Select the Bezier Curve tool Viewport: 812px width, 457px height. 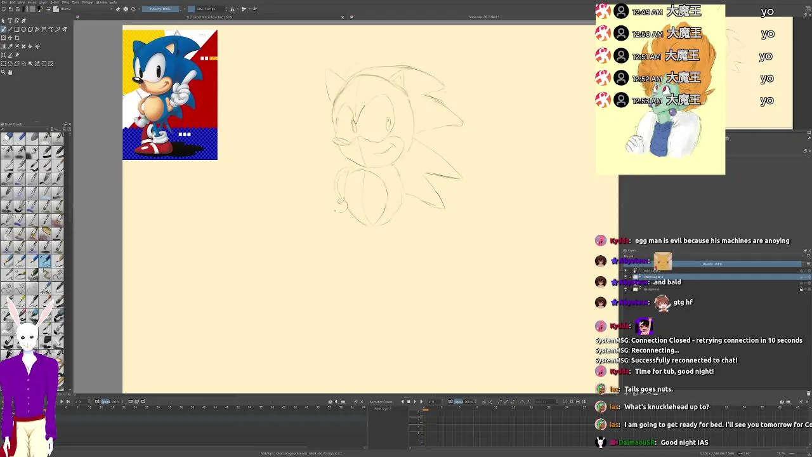point(44,29)
